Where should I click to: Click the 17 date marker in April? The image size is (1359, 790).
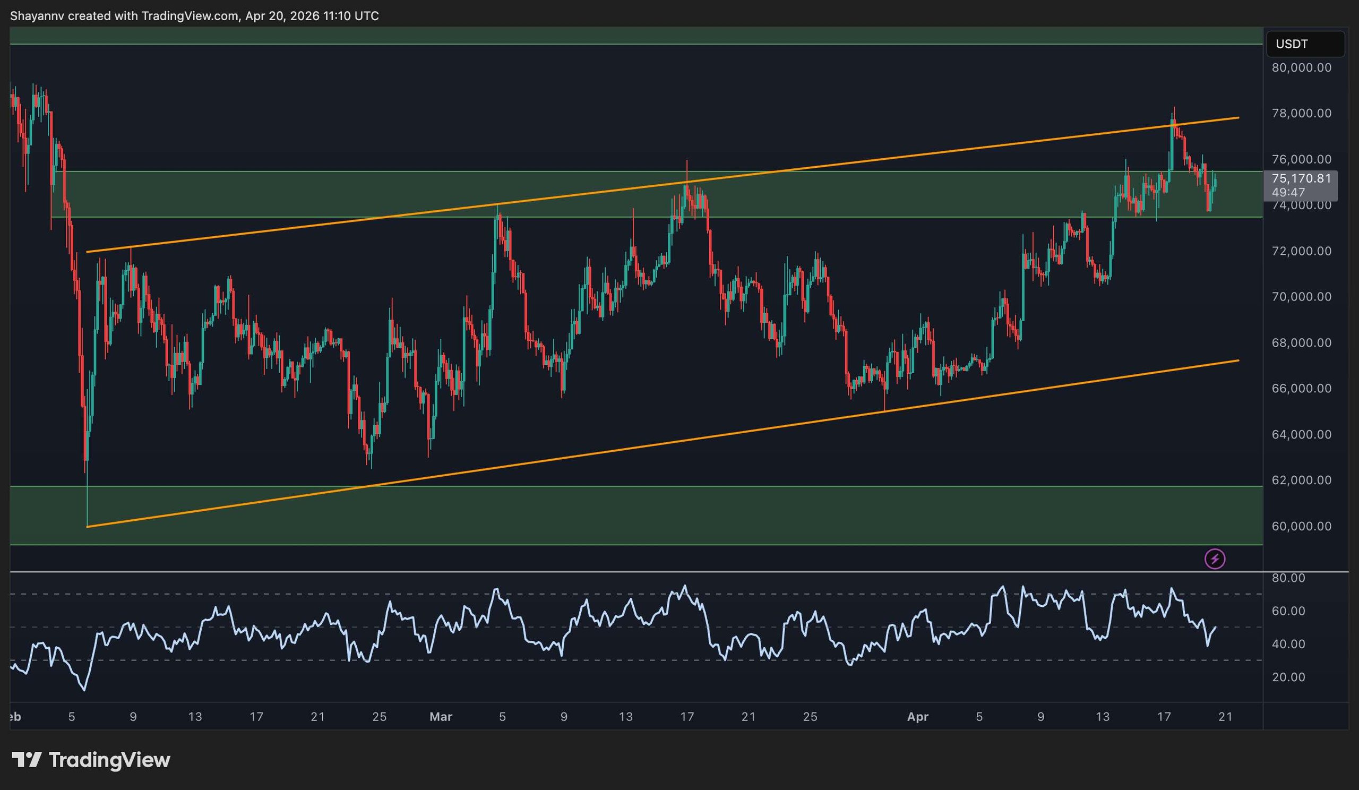tap(1164, 717)
